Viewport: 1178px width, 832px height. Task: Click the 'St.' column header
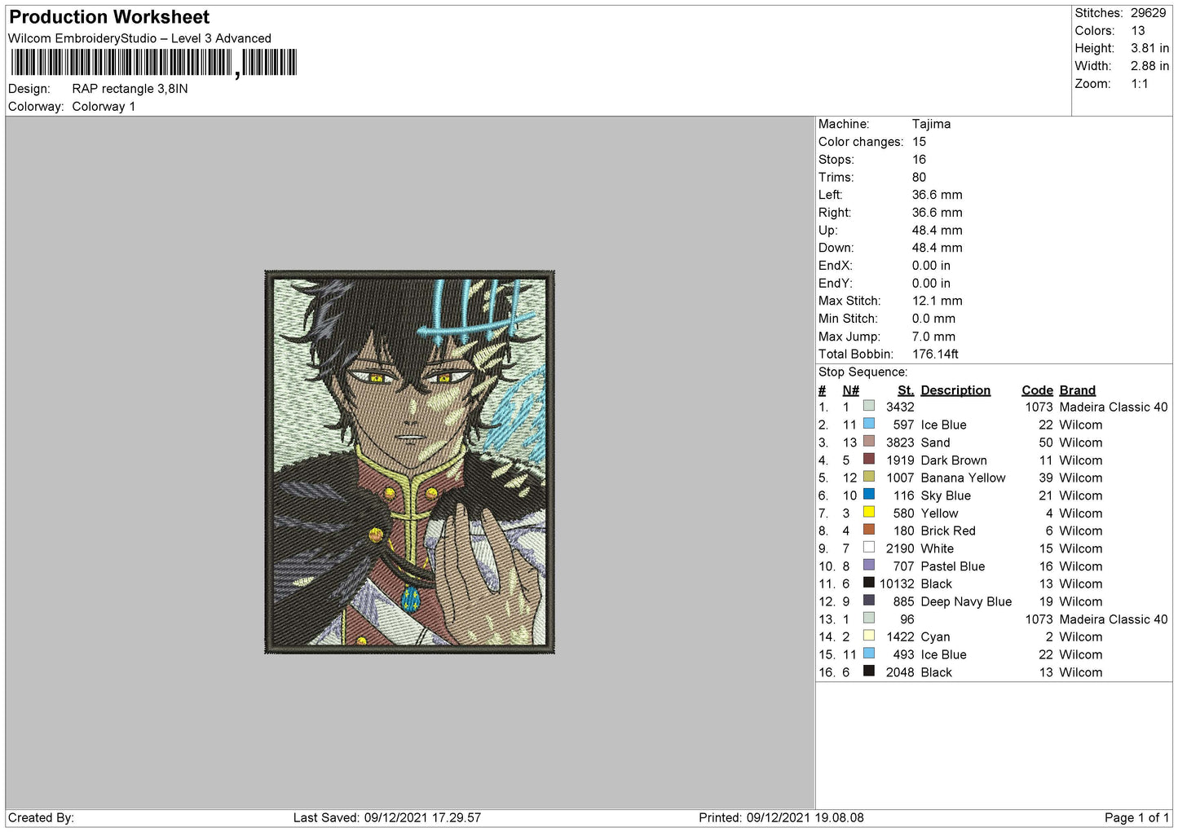pos(906,390)
